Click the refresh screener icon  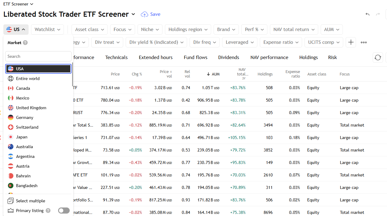378,57
